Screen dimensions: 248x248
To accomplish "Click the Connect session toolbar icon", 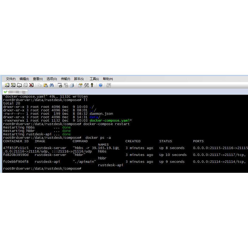I will (x=7, y=85).
